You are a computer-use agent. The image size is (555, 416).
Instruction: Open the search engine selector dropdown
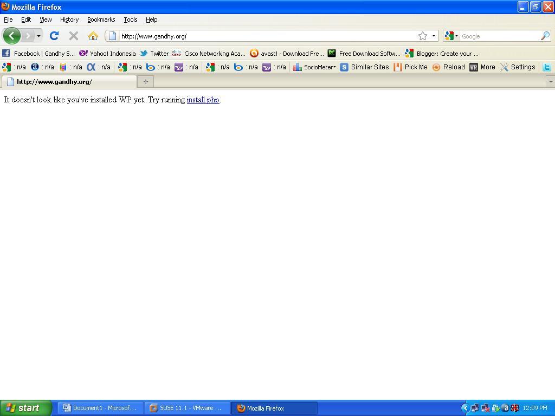451,36
